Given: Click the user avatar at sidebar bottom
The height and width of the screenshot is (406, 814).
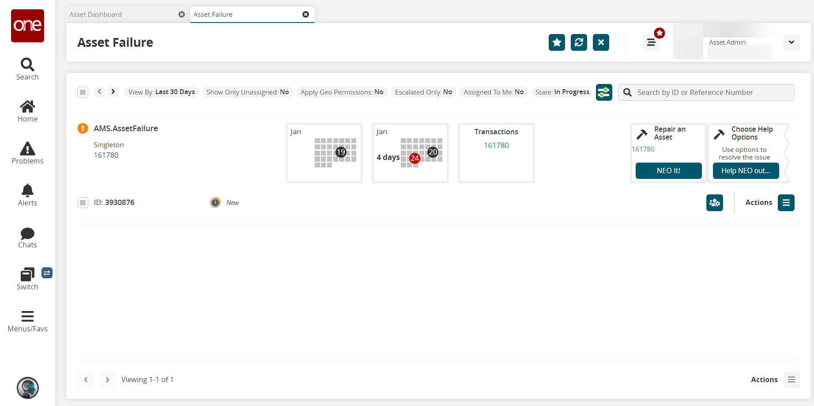Looking at the screenshot, I should coord(28,388).
